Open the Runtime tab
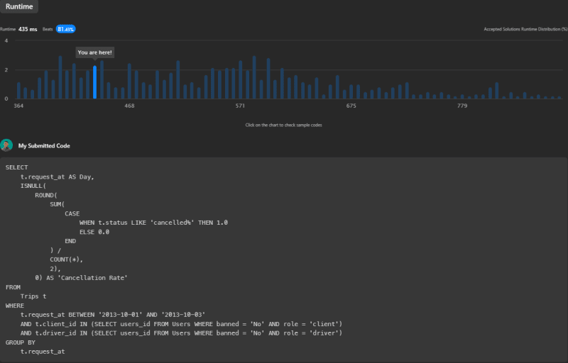Screen dimensions: 568x363 [19, 6]
